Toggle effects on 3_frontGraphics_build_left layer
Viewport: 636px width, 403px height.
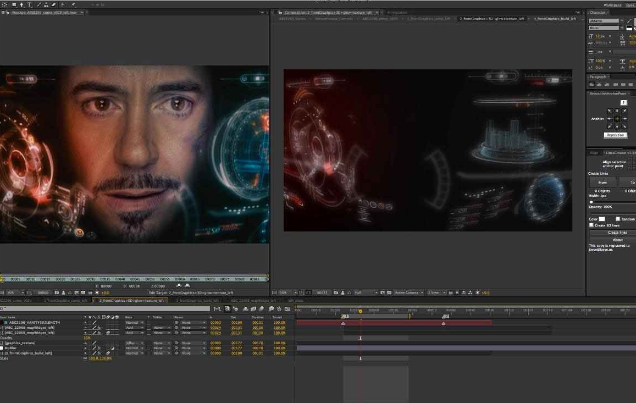(99, 354)
